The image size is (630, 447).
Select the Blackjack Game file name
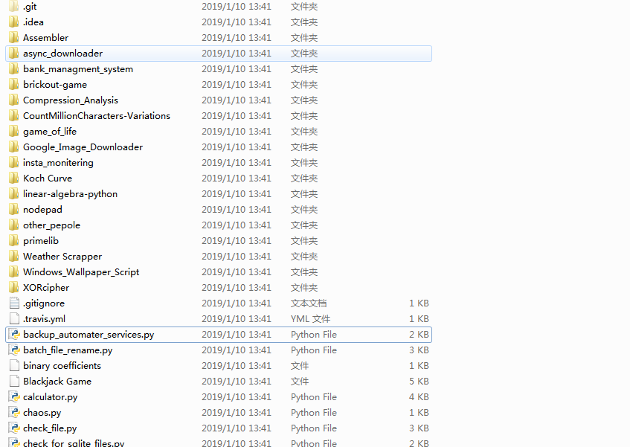click(57, 382)
